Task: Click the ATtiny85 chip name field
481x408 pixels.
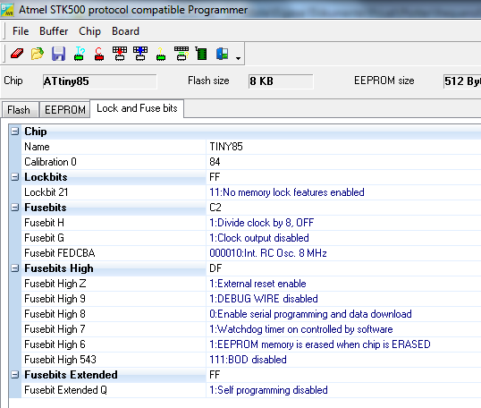Action: 100,81
